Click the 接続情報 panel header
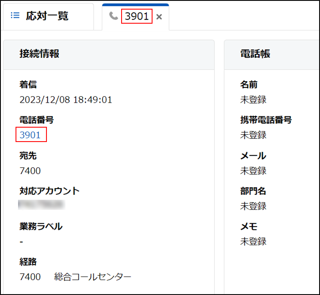 39,54
